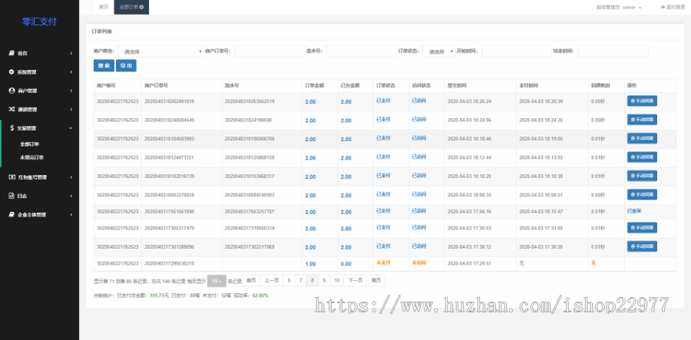Open the 商户筛选 merchant filter dropdown
This screenshot has height=340, width=691.
click(x=160, y=51)
